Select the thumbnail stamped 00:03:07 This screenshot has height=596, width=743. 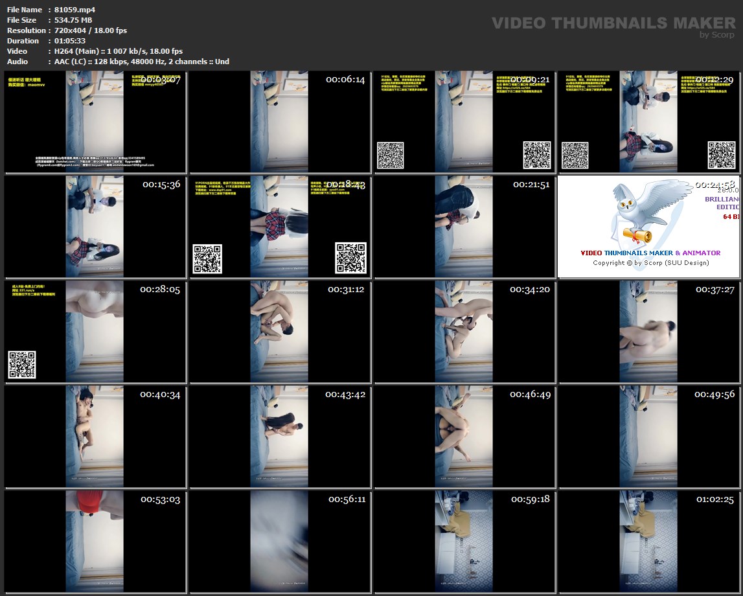tap(95, 122)
